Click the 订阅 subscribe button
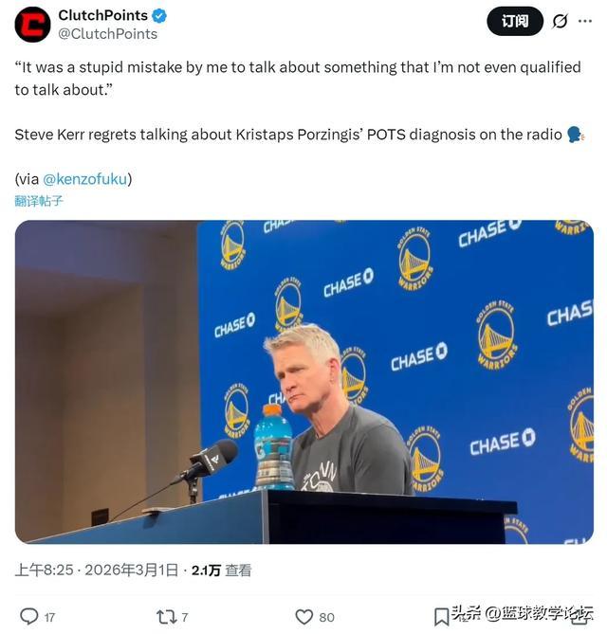 click(515, 21)
